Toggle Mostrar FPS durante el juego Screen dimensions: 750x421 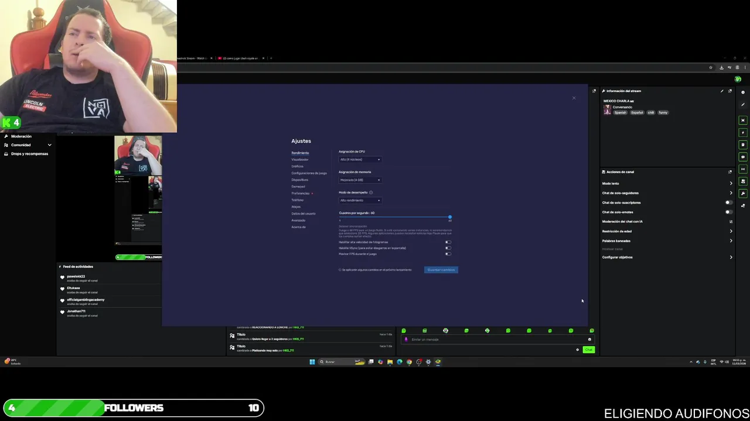tap(448, 254)
